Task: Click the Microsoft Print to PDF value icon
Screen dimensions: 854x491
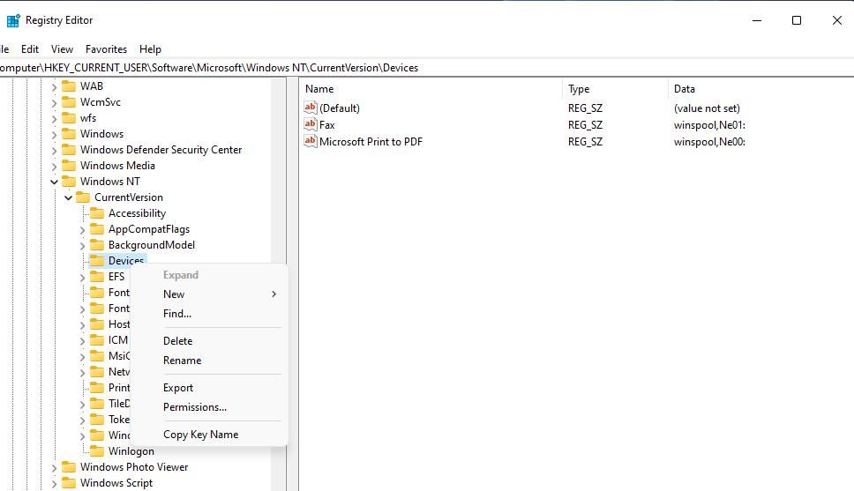Action: (x=310, y=142)
